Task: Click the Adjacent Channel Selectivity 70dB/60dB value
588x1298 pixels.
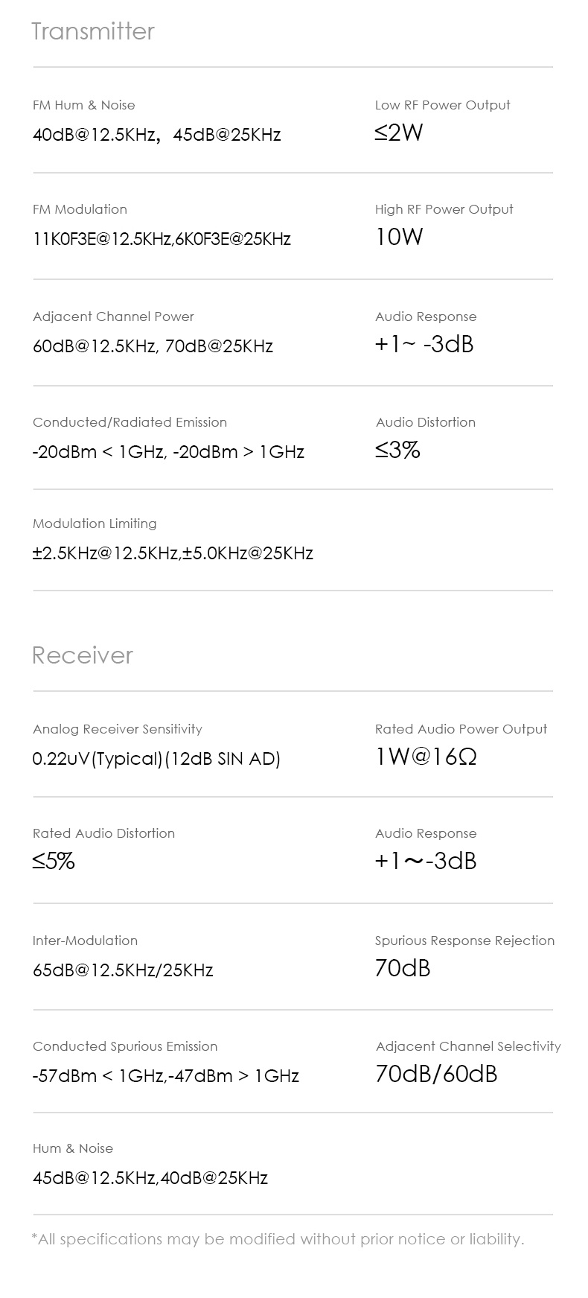Action: [x=436, y=1074]
